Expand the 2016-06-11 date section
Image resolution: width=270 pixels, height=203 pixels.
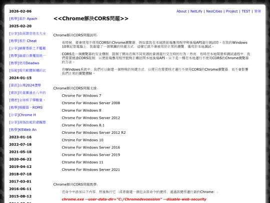(20, 189)
